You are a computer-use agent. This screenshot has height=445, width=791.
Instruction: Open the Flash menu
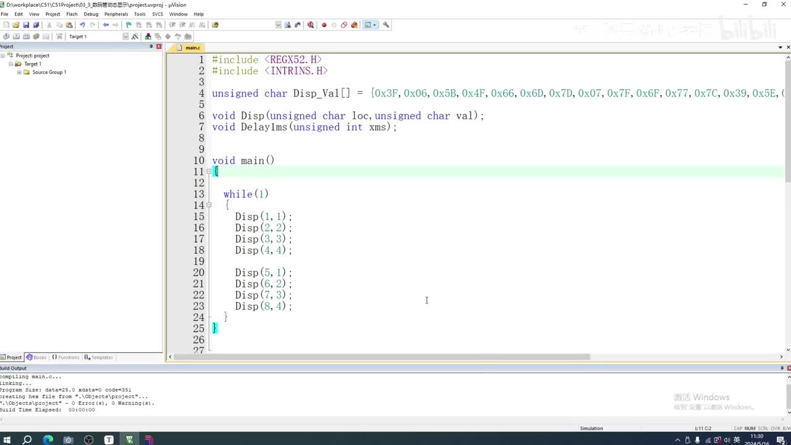[x=72, y=14]
